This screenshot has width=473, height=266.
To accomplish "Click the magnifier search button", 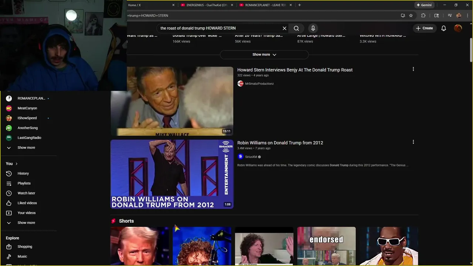I will [x=296, y=28].
